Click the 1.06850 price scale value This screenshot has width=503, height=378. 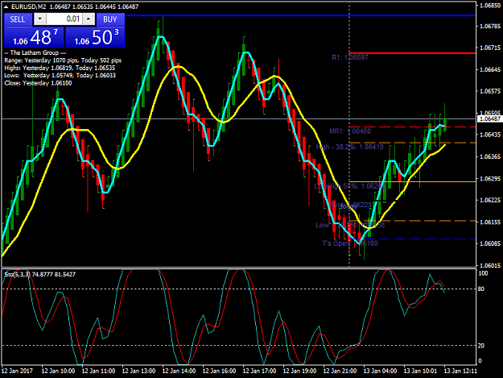[490, 5]
